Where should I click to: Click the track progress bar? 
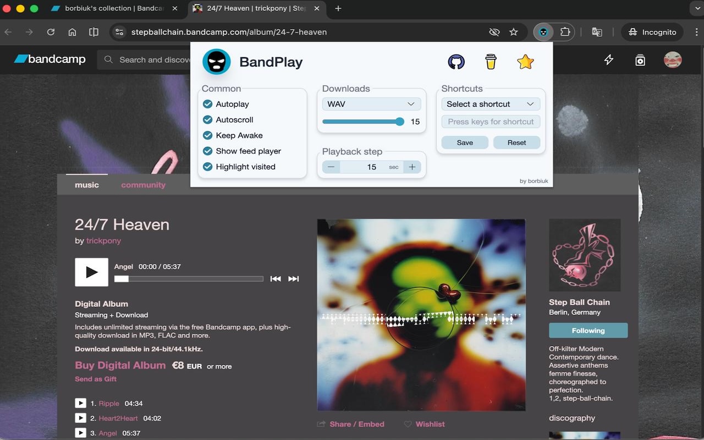point(189,279)
